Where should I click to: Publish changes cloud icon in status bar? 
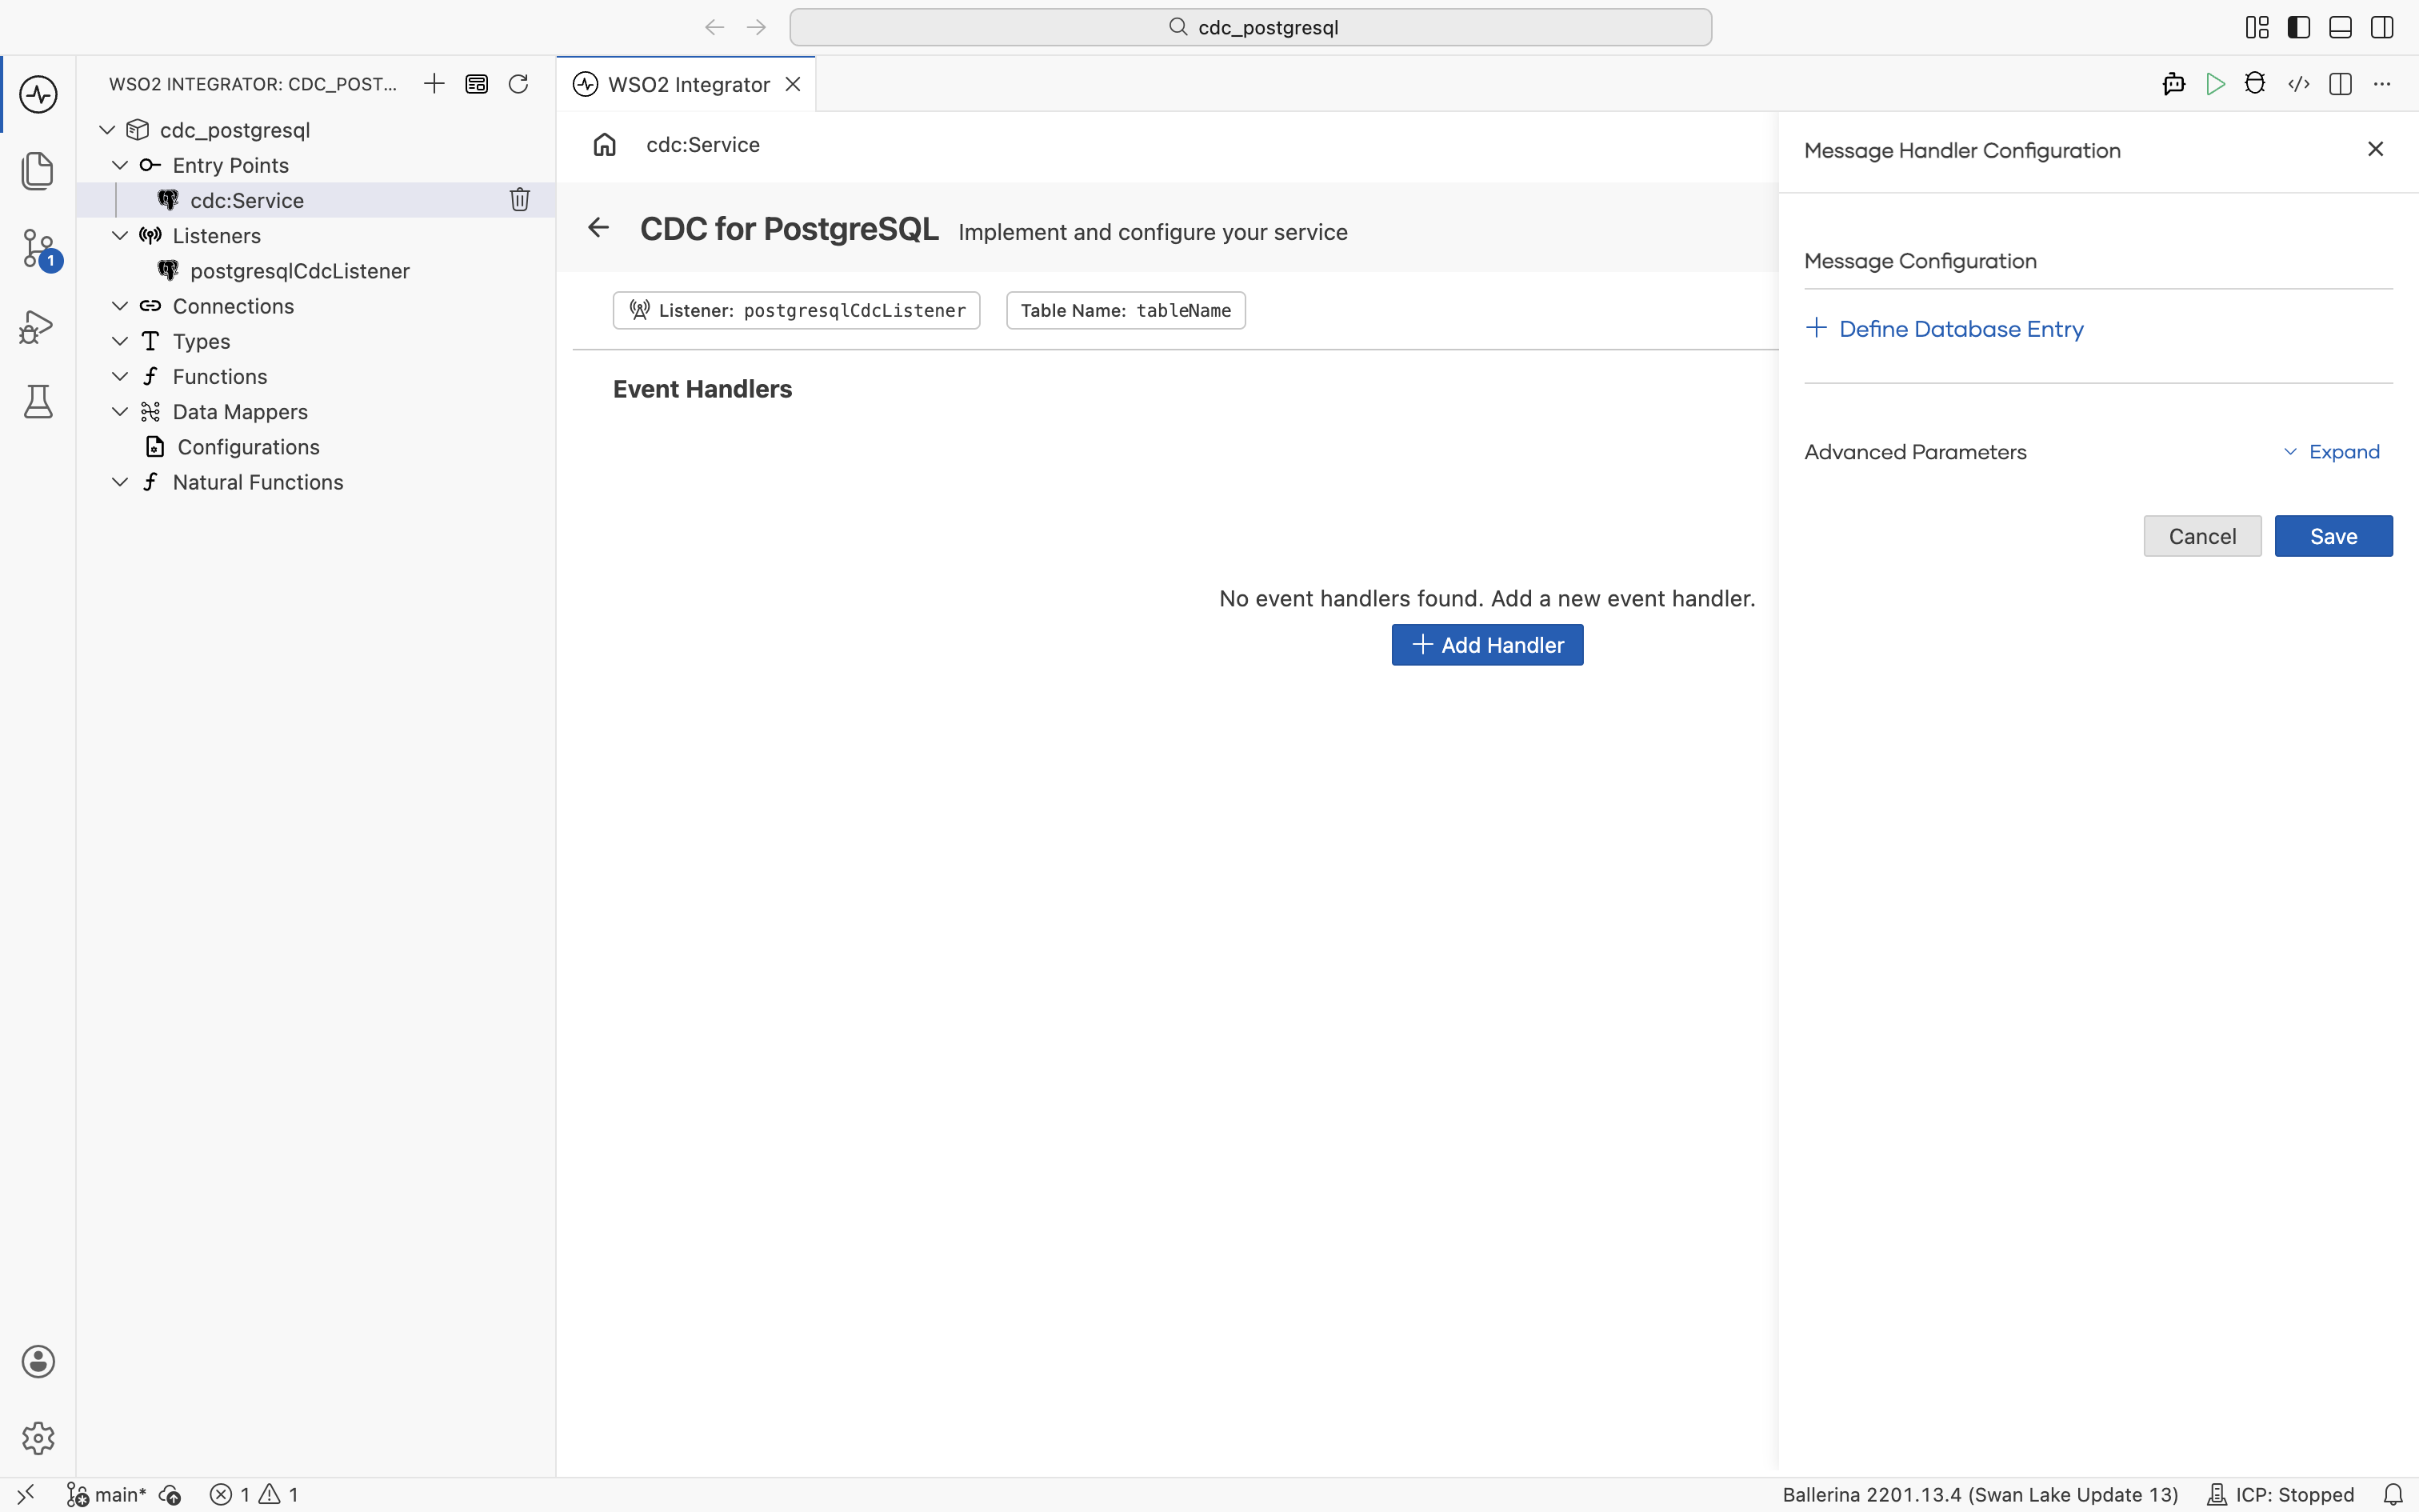170,1494
